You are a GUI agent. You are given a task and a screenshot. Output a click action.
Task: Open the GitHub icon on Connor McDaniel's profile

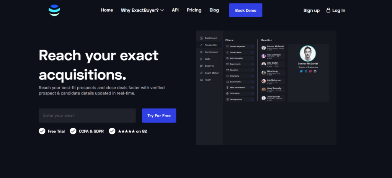pyautogui.click(x=315, y=71)
